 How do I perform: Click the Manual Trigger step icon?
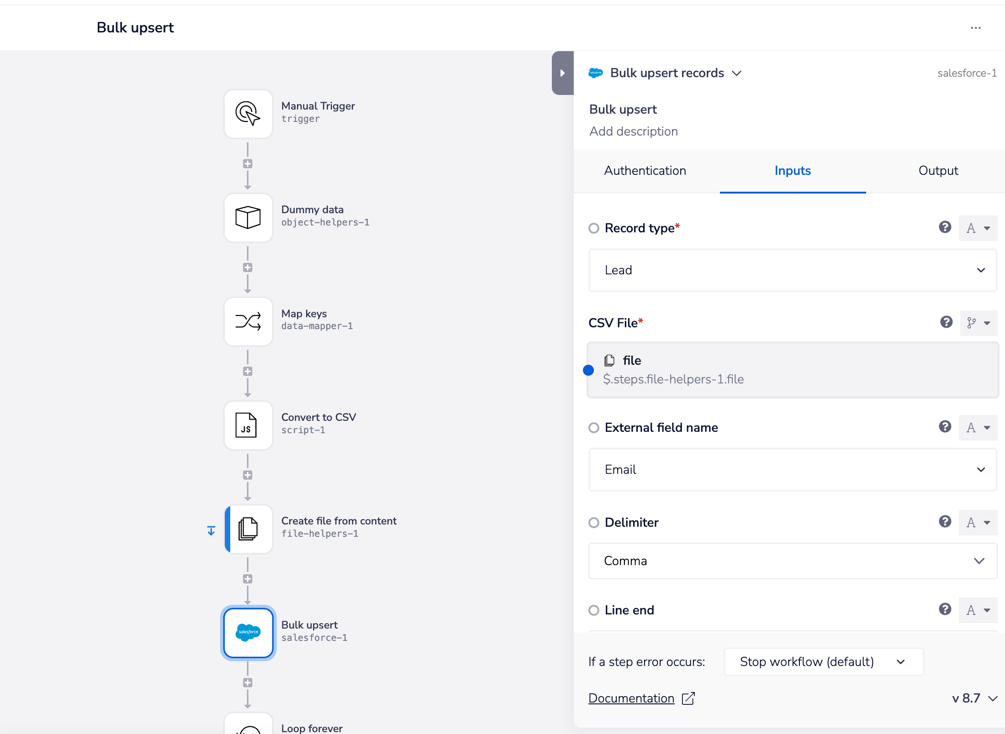pyautogui.click(x=248, y=114)
